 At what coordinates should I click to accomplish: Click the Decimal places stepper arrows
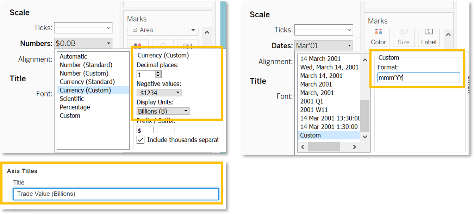[x=158, y=74]
